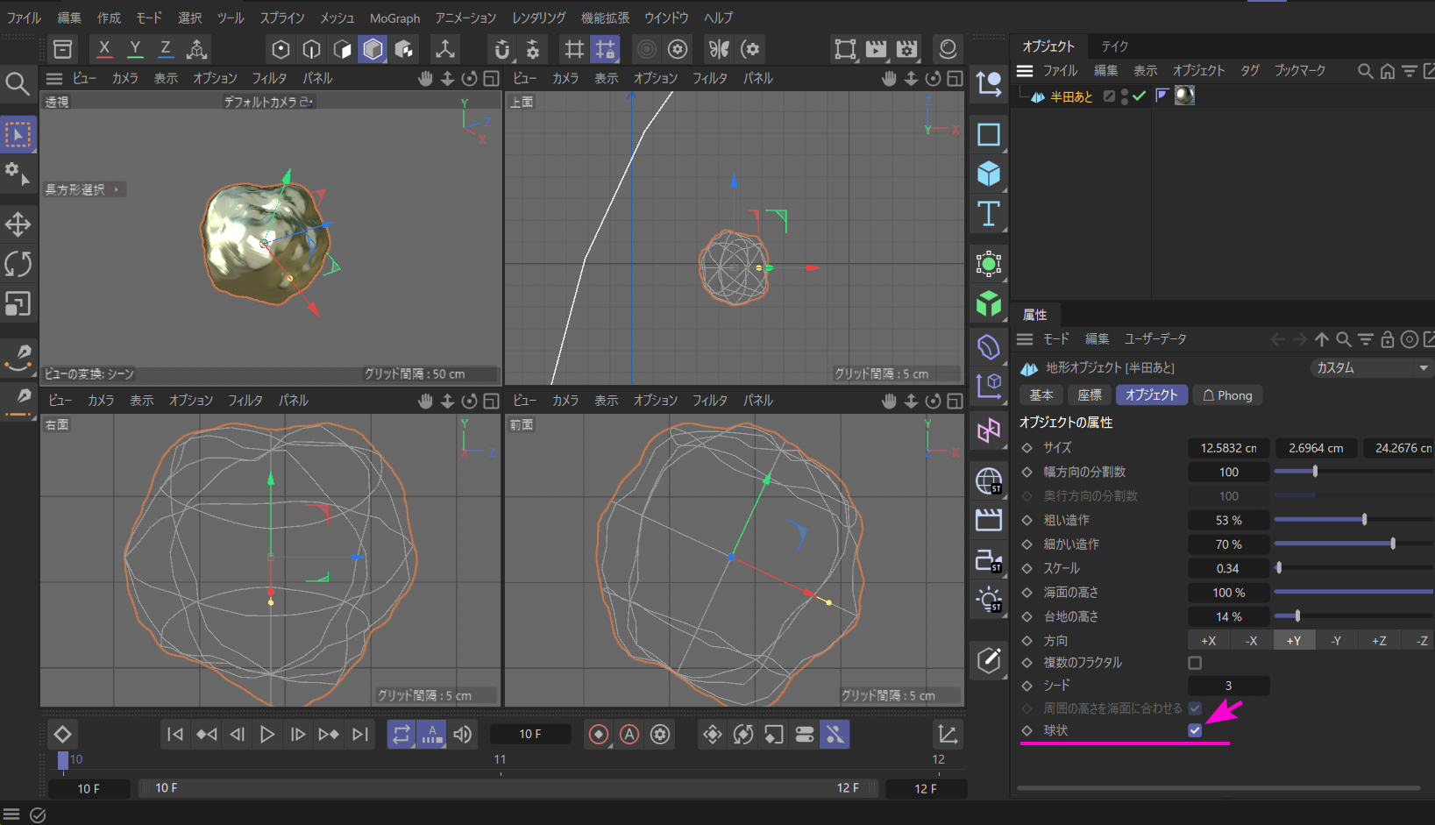Expand the 長方形選択 tool flyout
Viewport: 1435px width, 825px height.
(x=116, y=189)
